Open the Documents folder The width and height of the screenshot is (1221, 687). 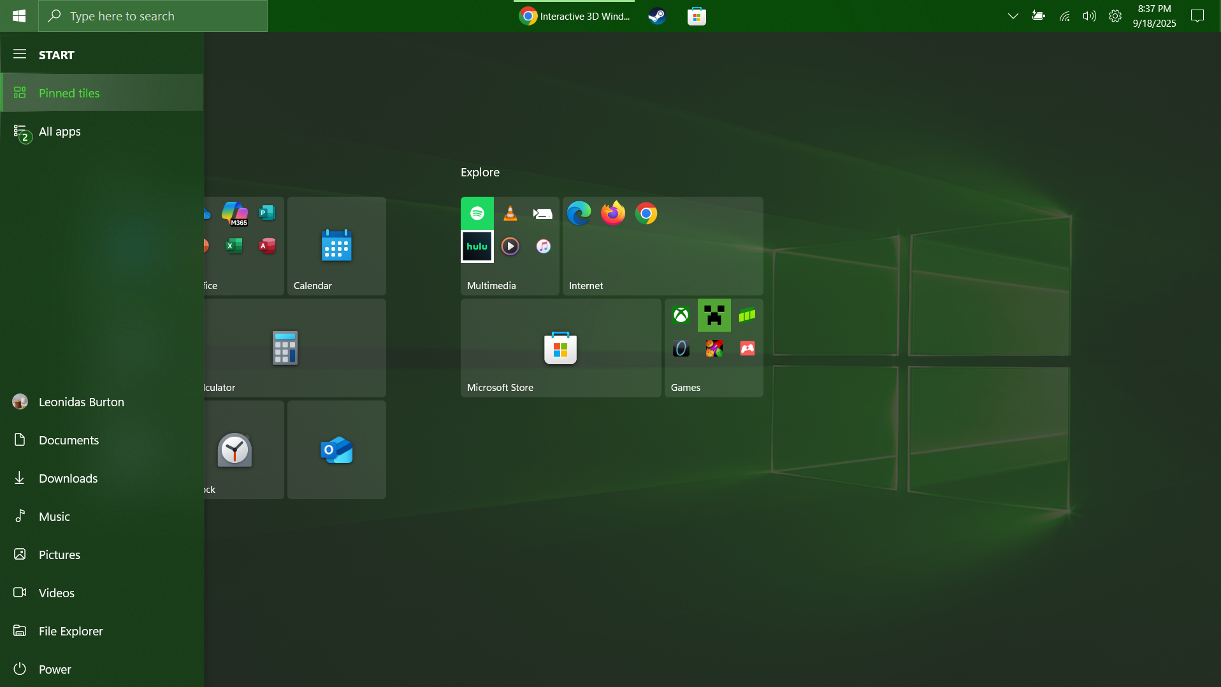(x=102, y=440)
